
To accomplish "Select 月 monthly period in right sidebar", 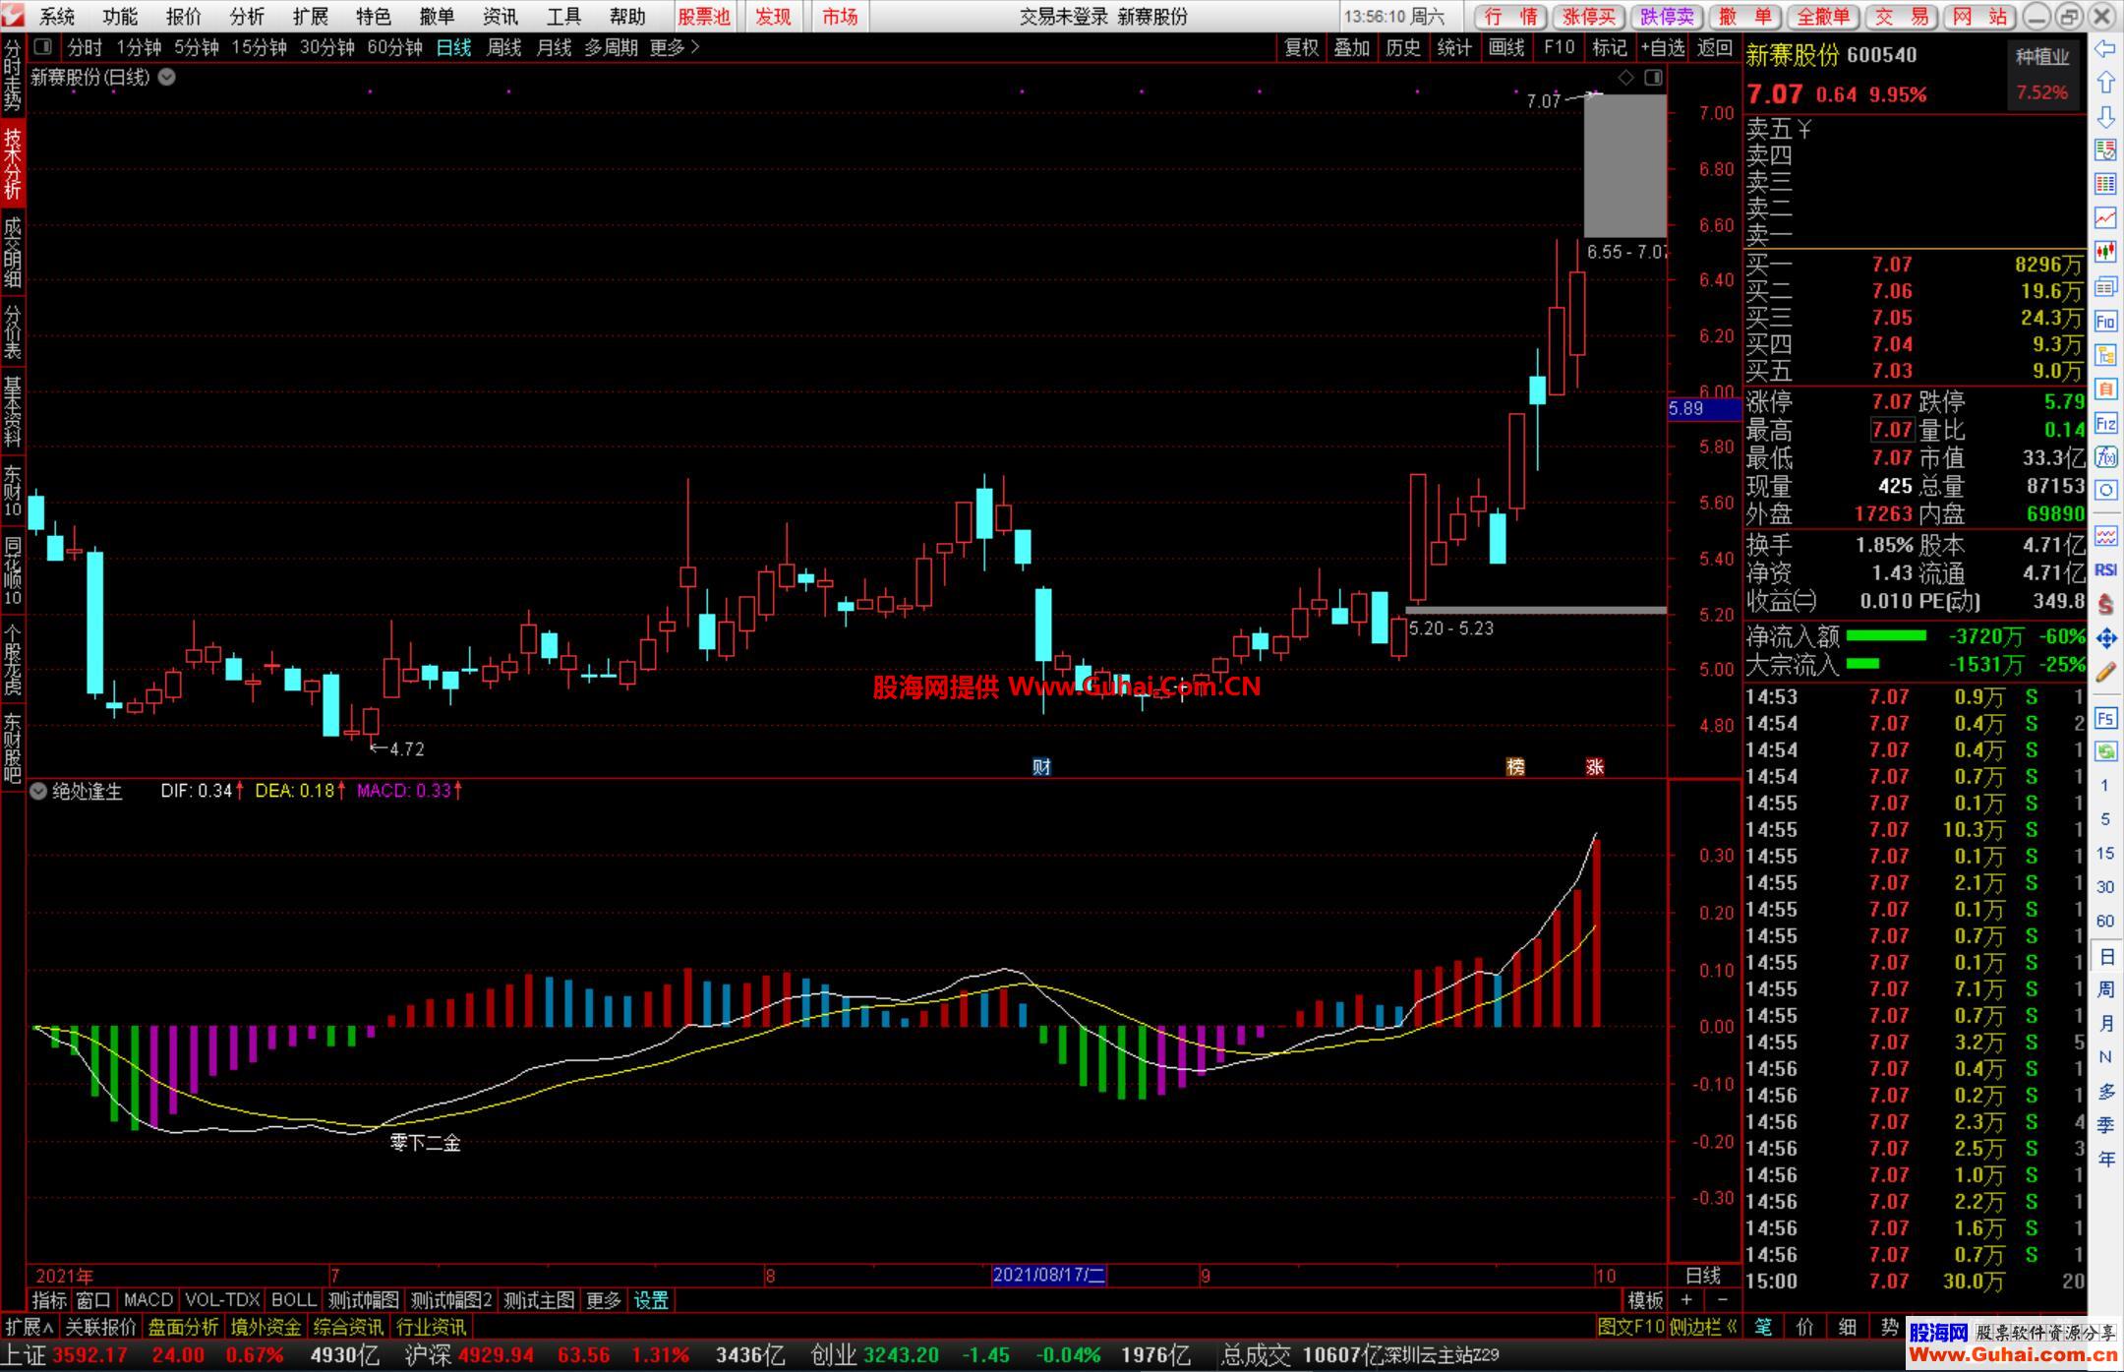I will click(x=2105, y=1023).
